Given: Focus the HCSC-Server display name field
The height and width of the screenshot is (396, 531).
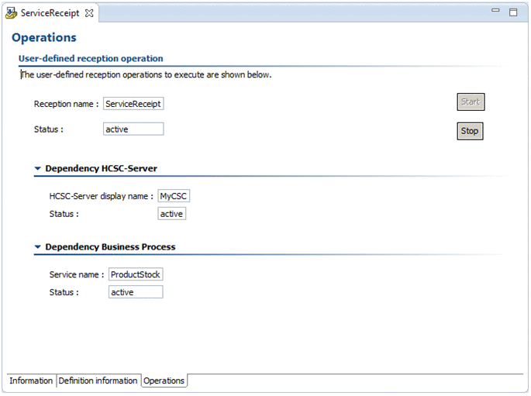Looking at the screenshot, I should pos(174,196).
